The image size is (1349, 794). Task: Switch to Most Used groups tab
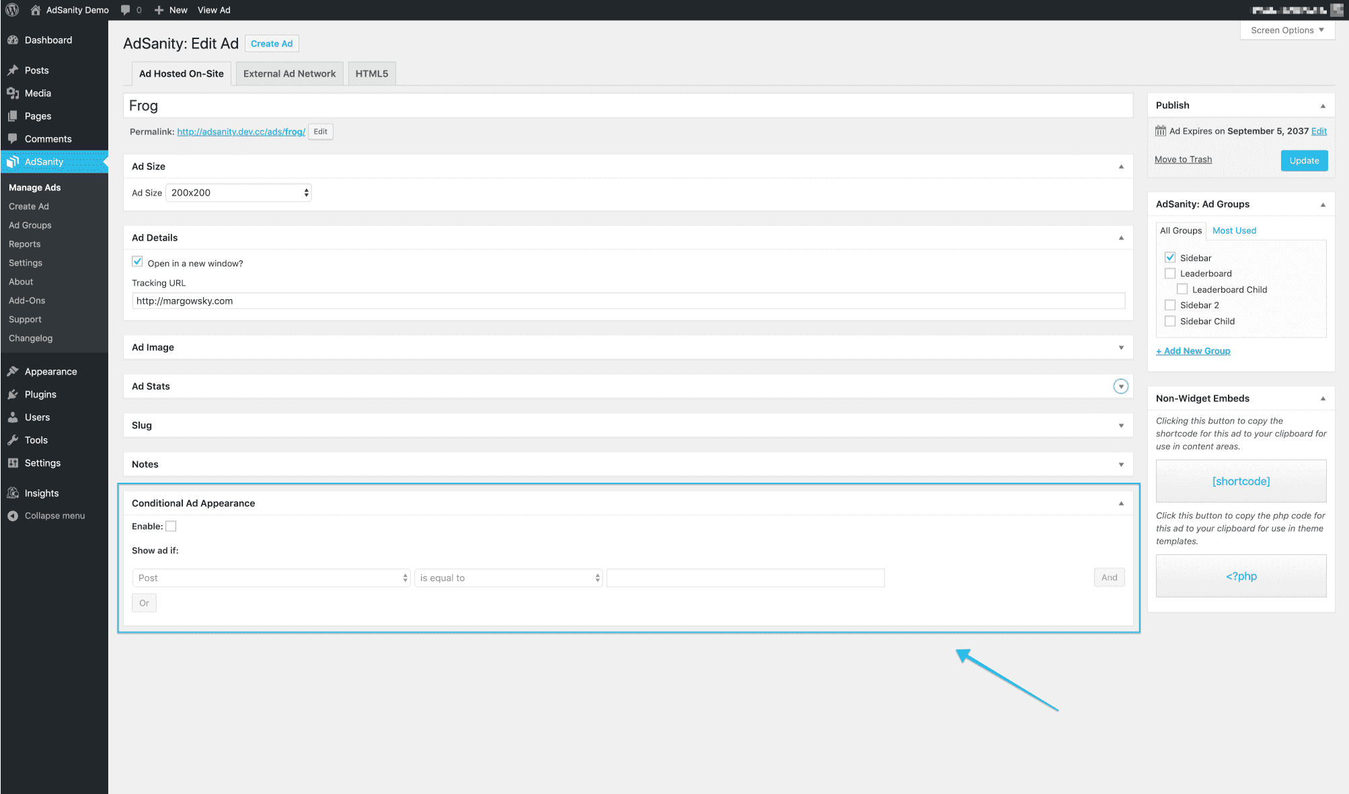(x=1234, y=231)
